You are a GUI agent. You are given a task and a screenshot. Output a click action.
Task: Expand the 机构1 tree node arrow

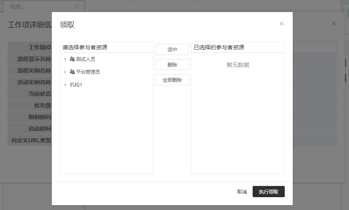pyautogui.click(x=65, y=85)
